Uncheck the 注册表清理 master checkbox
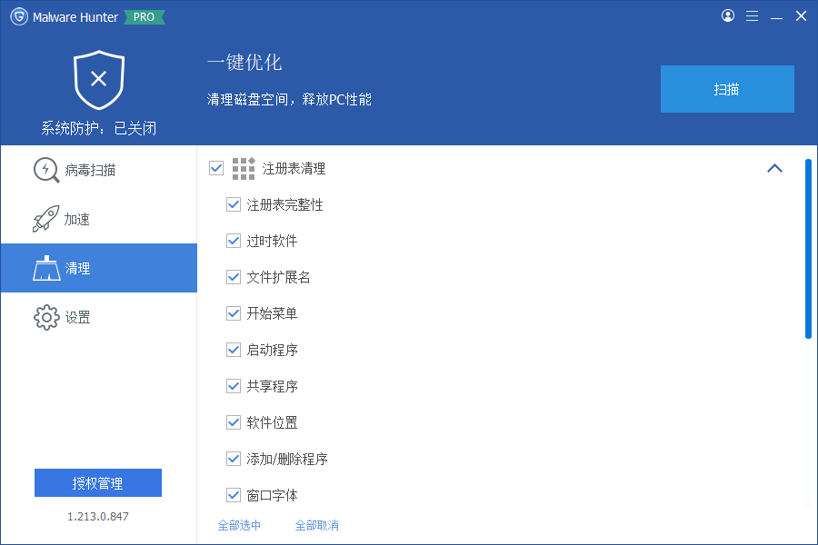The height and width of the screenshot is (545, 818). [x=216, y=168]
